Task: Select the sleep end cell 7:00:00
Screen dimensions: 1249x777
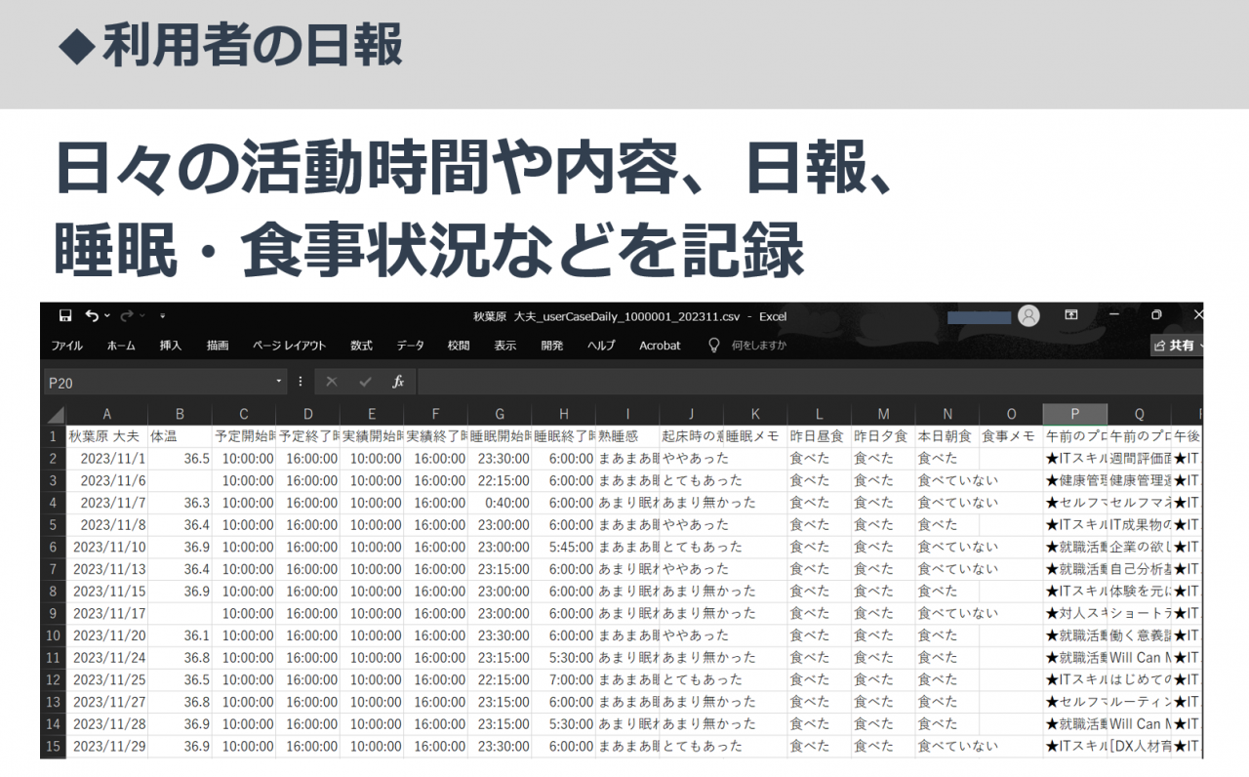Action: coord(564,679)
